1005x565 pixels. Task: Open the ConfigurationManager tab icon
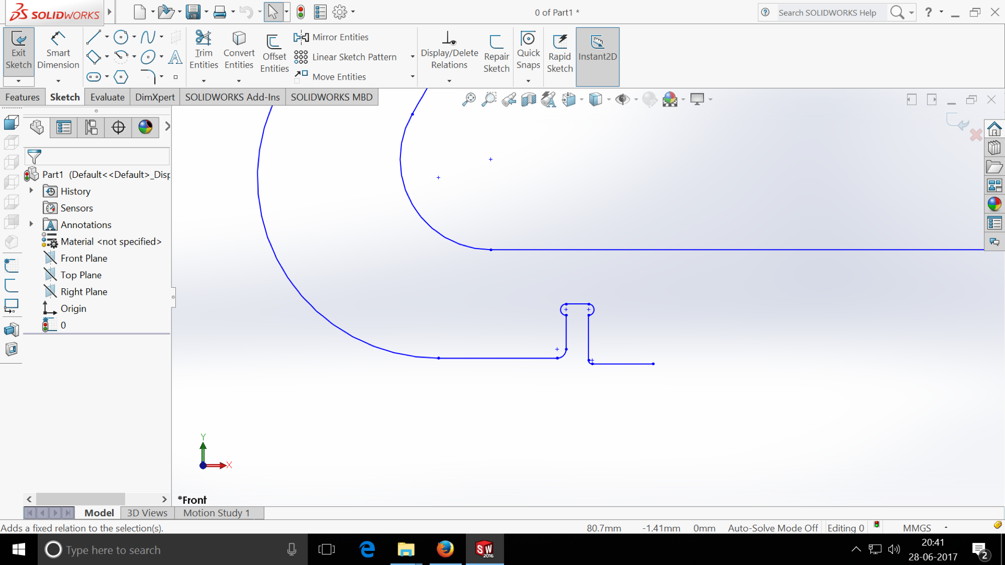tap(91, 128)
